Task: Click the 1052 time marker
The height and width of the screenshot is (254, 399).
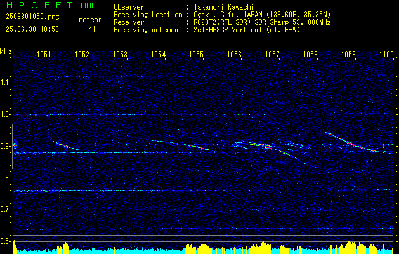Action: tap(82, 54)
